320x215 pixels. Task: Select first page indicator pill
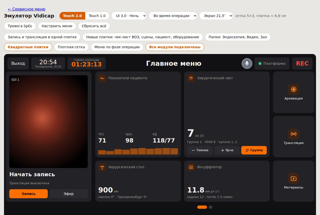click(x=202, y=207)
